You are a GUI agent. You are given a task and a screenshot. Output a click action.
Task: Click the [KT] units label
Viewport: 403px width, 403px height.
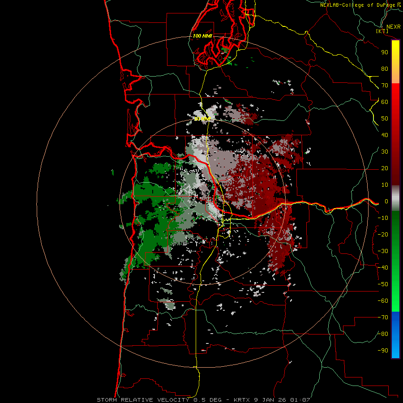(x=382, y=31)
